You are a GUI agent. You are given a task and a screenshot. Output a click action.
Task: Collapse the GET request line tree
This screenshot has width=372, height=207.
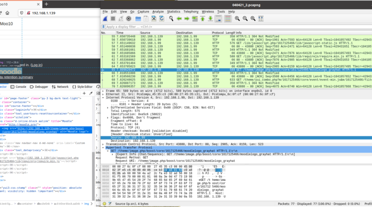coord(108,151)
